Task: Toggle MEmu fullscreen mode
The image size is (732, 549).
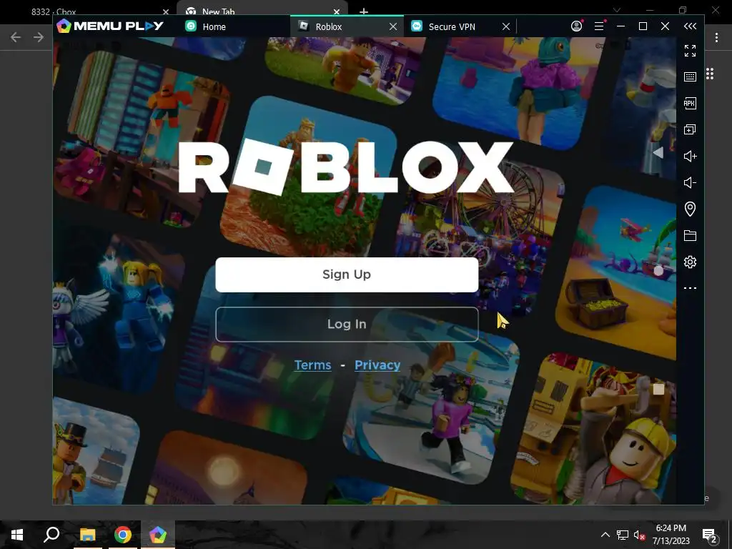Action: point(690,51)
